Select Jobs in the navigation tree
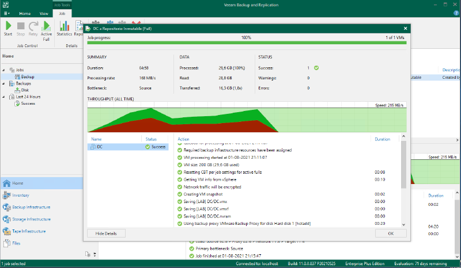This screenshot has height=268, width=461. pos(20,70)
